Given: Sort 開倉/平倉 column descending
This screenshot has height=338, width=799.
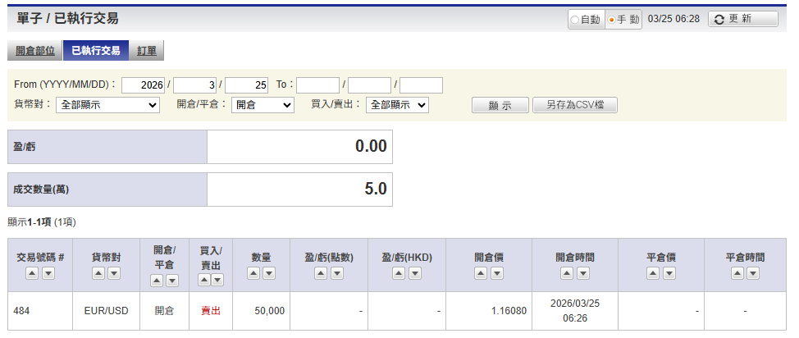Looking at the screenshot, I should (172, 281).
